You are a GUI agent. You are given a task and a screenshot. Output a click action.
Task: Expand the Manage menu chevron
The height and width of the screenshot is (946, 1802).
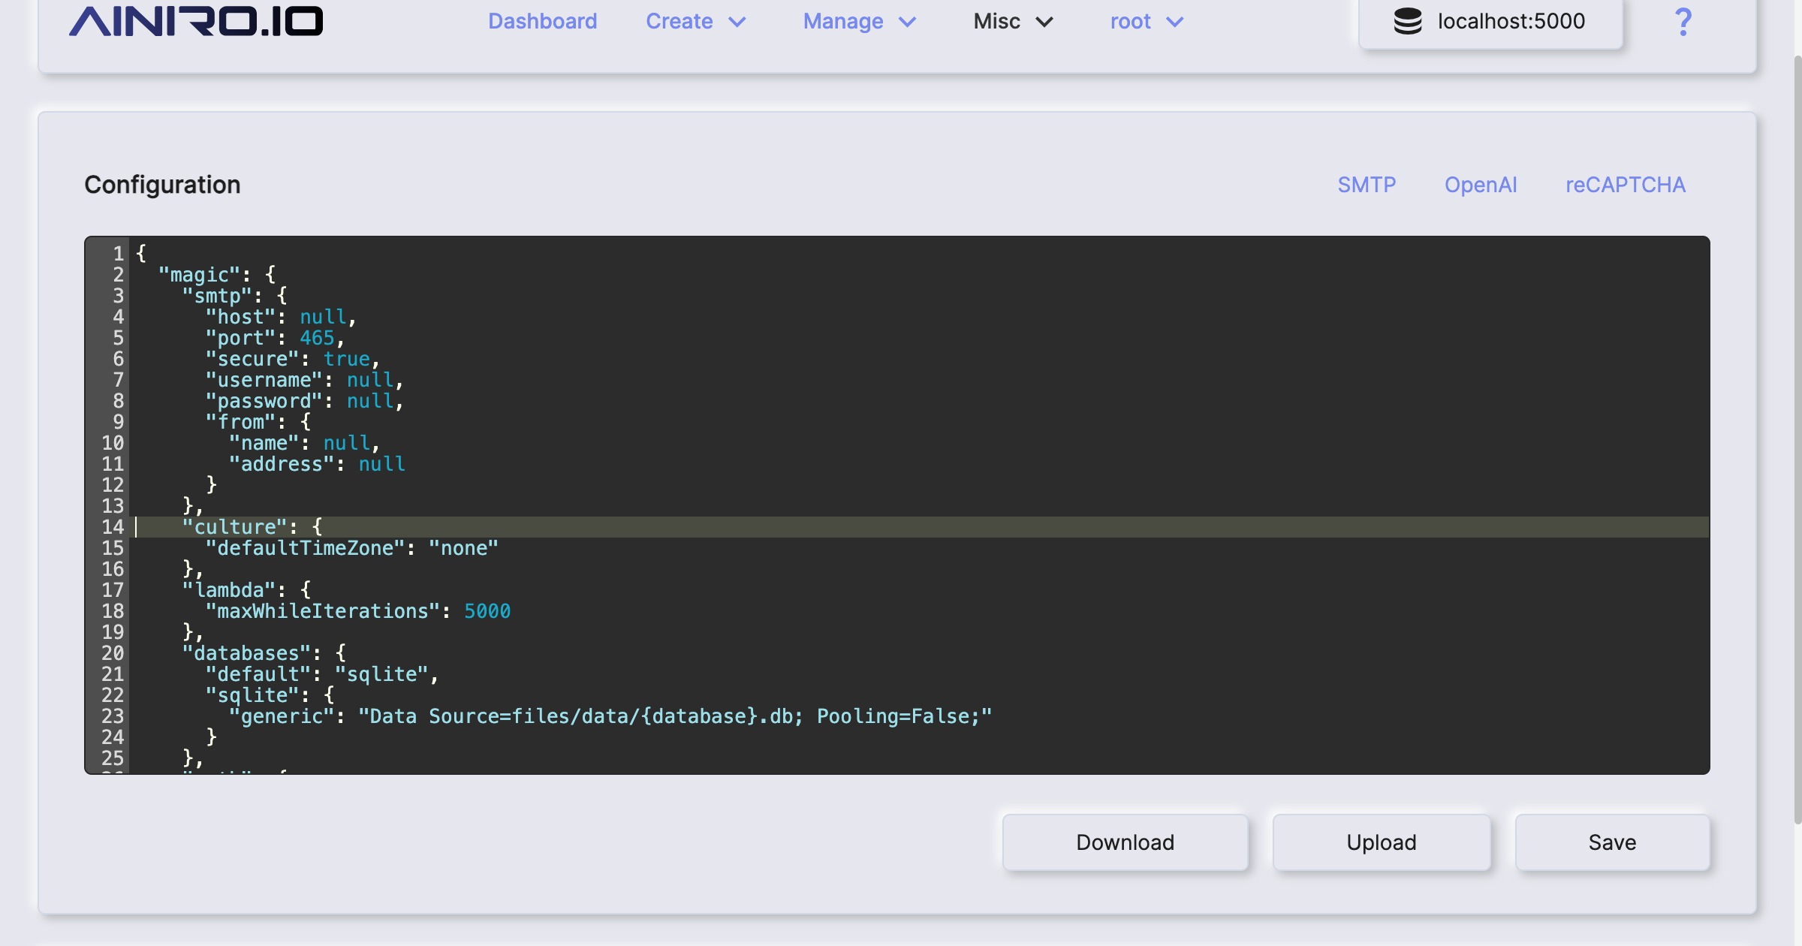pyautogui.click(x=908, y=22)
